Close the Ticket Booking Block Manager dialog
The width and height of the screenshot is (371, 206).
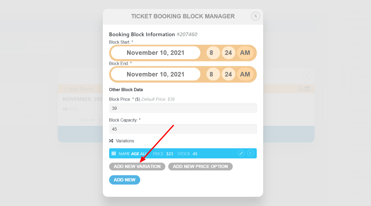pyautogui.click(x=255, y=16)
